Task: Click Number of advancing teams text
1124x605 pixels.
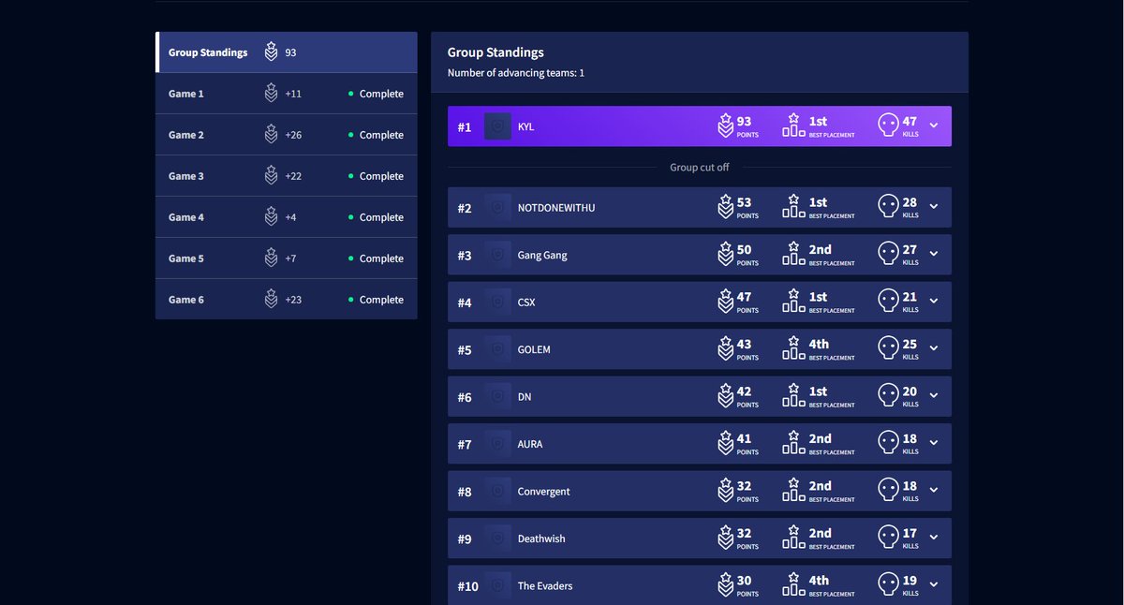Action: pos(516,73)
